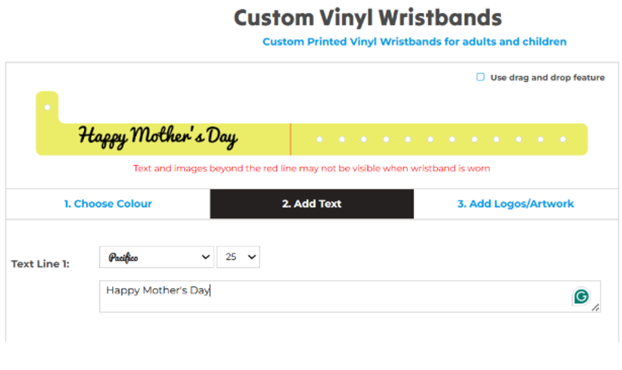Click the Text Line 1 label
Screen dimensions: 622x370
(41, 263)
